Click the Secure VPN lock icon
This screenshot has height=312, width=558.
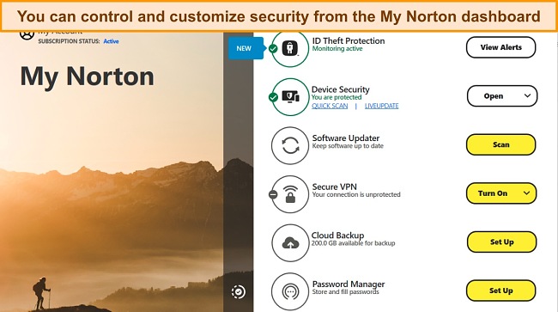[290, 194]
